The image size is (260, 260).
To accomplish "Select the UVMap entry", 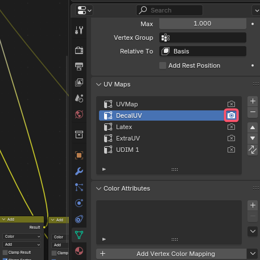I will click(161, 104).
